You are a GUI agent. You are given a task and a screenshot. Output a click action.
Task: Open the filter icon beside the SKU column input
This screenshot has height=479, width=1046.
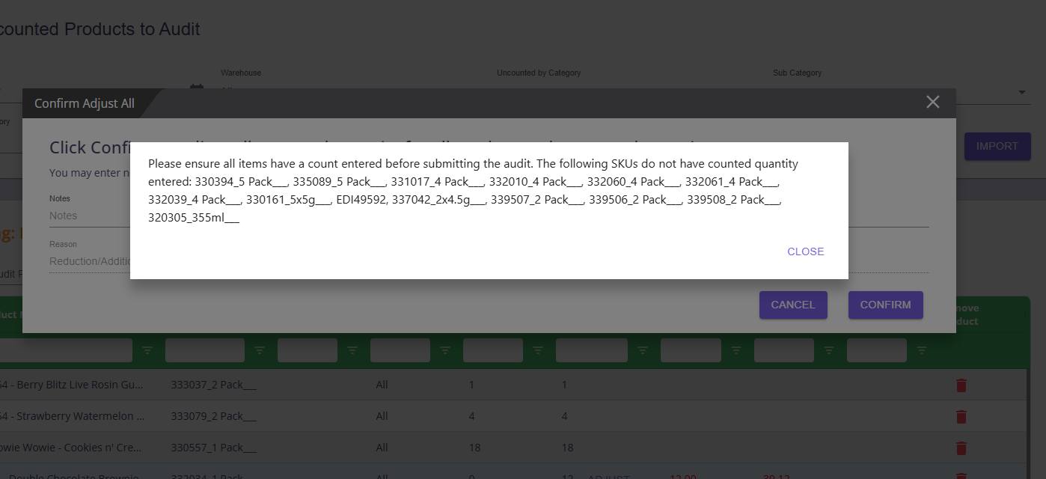pos(260,350)
